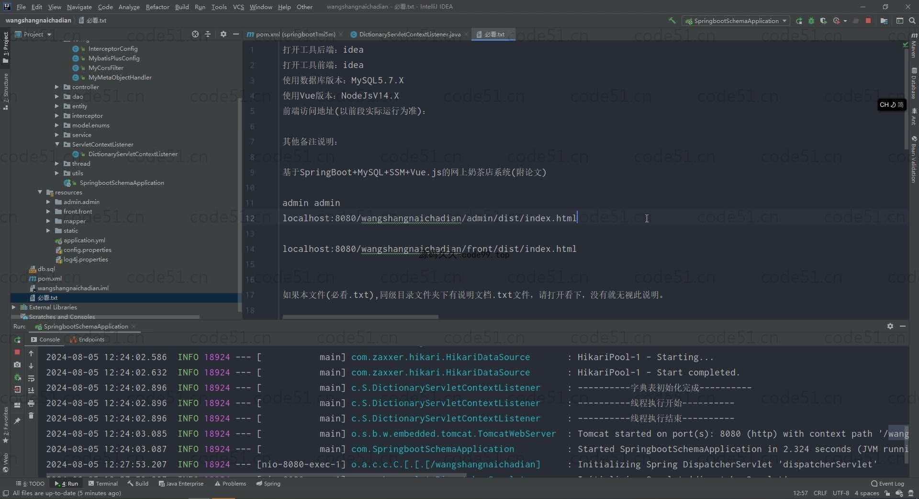The width and height of the screenshot is (919, 499).
Task: Click the rerun icon in main toolbar
Action: tap(799, 21)
